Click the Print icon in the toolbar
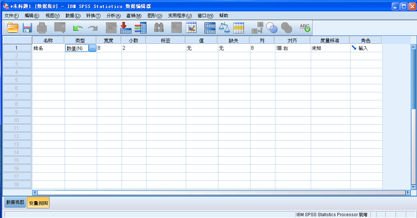 pyautogui.click(x=42, y=28)
